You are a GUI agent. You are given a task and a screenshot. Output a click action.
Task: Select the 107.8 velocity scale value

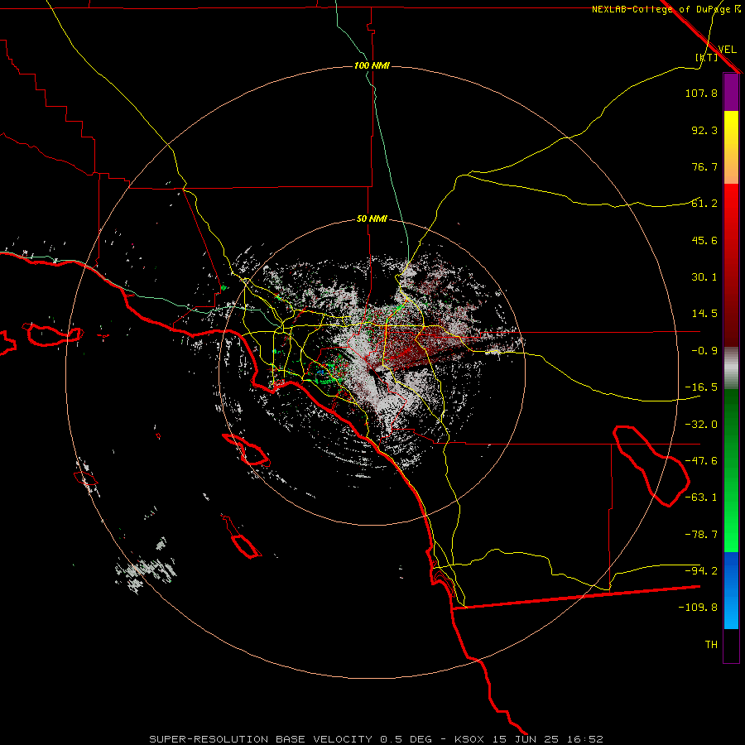click(701, 93)
